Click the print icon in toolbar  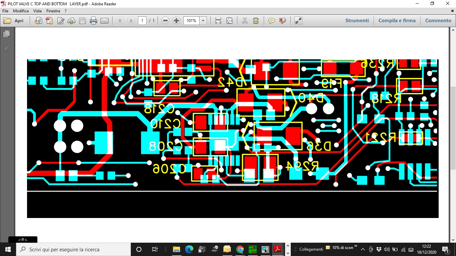click(x=93, y=21)
